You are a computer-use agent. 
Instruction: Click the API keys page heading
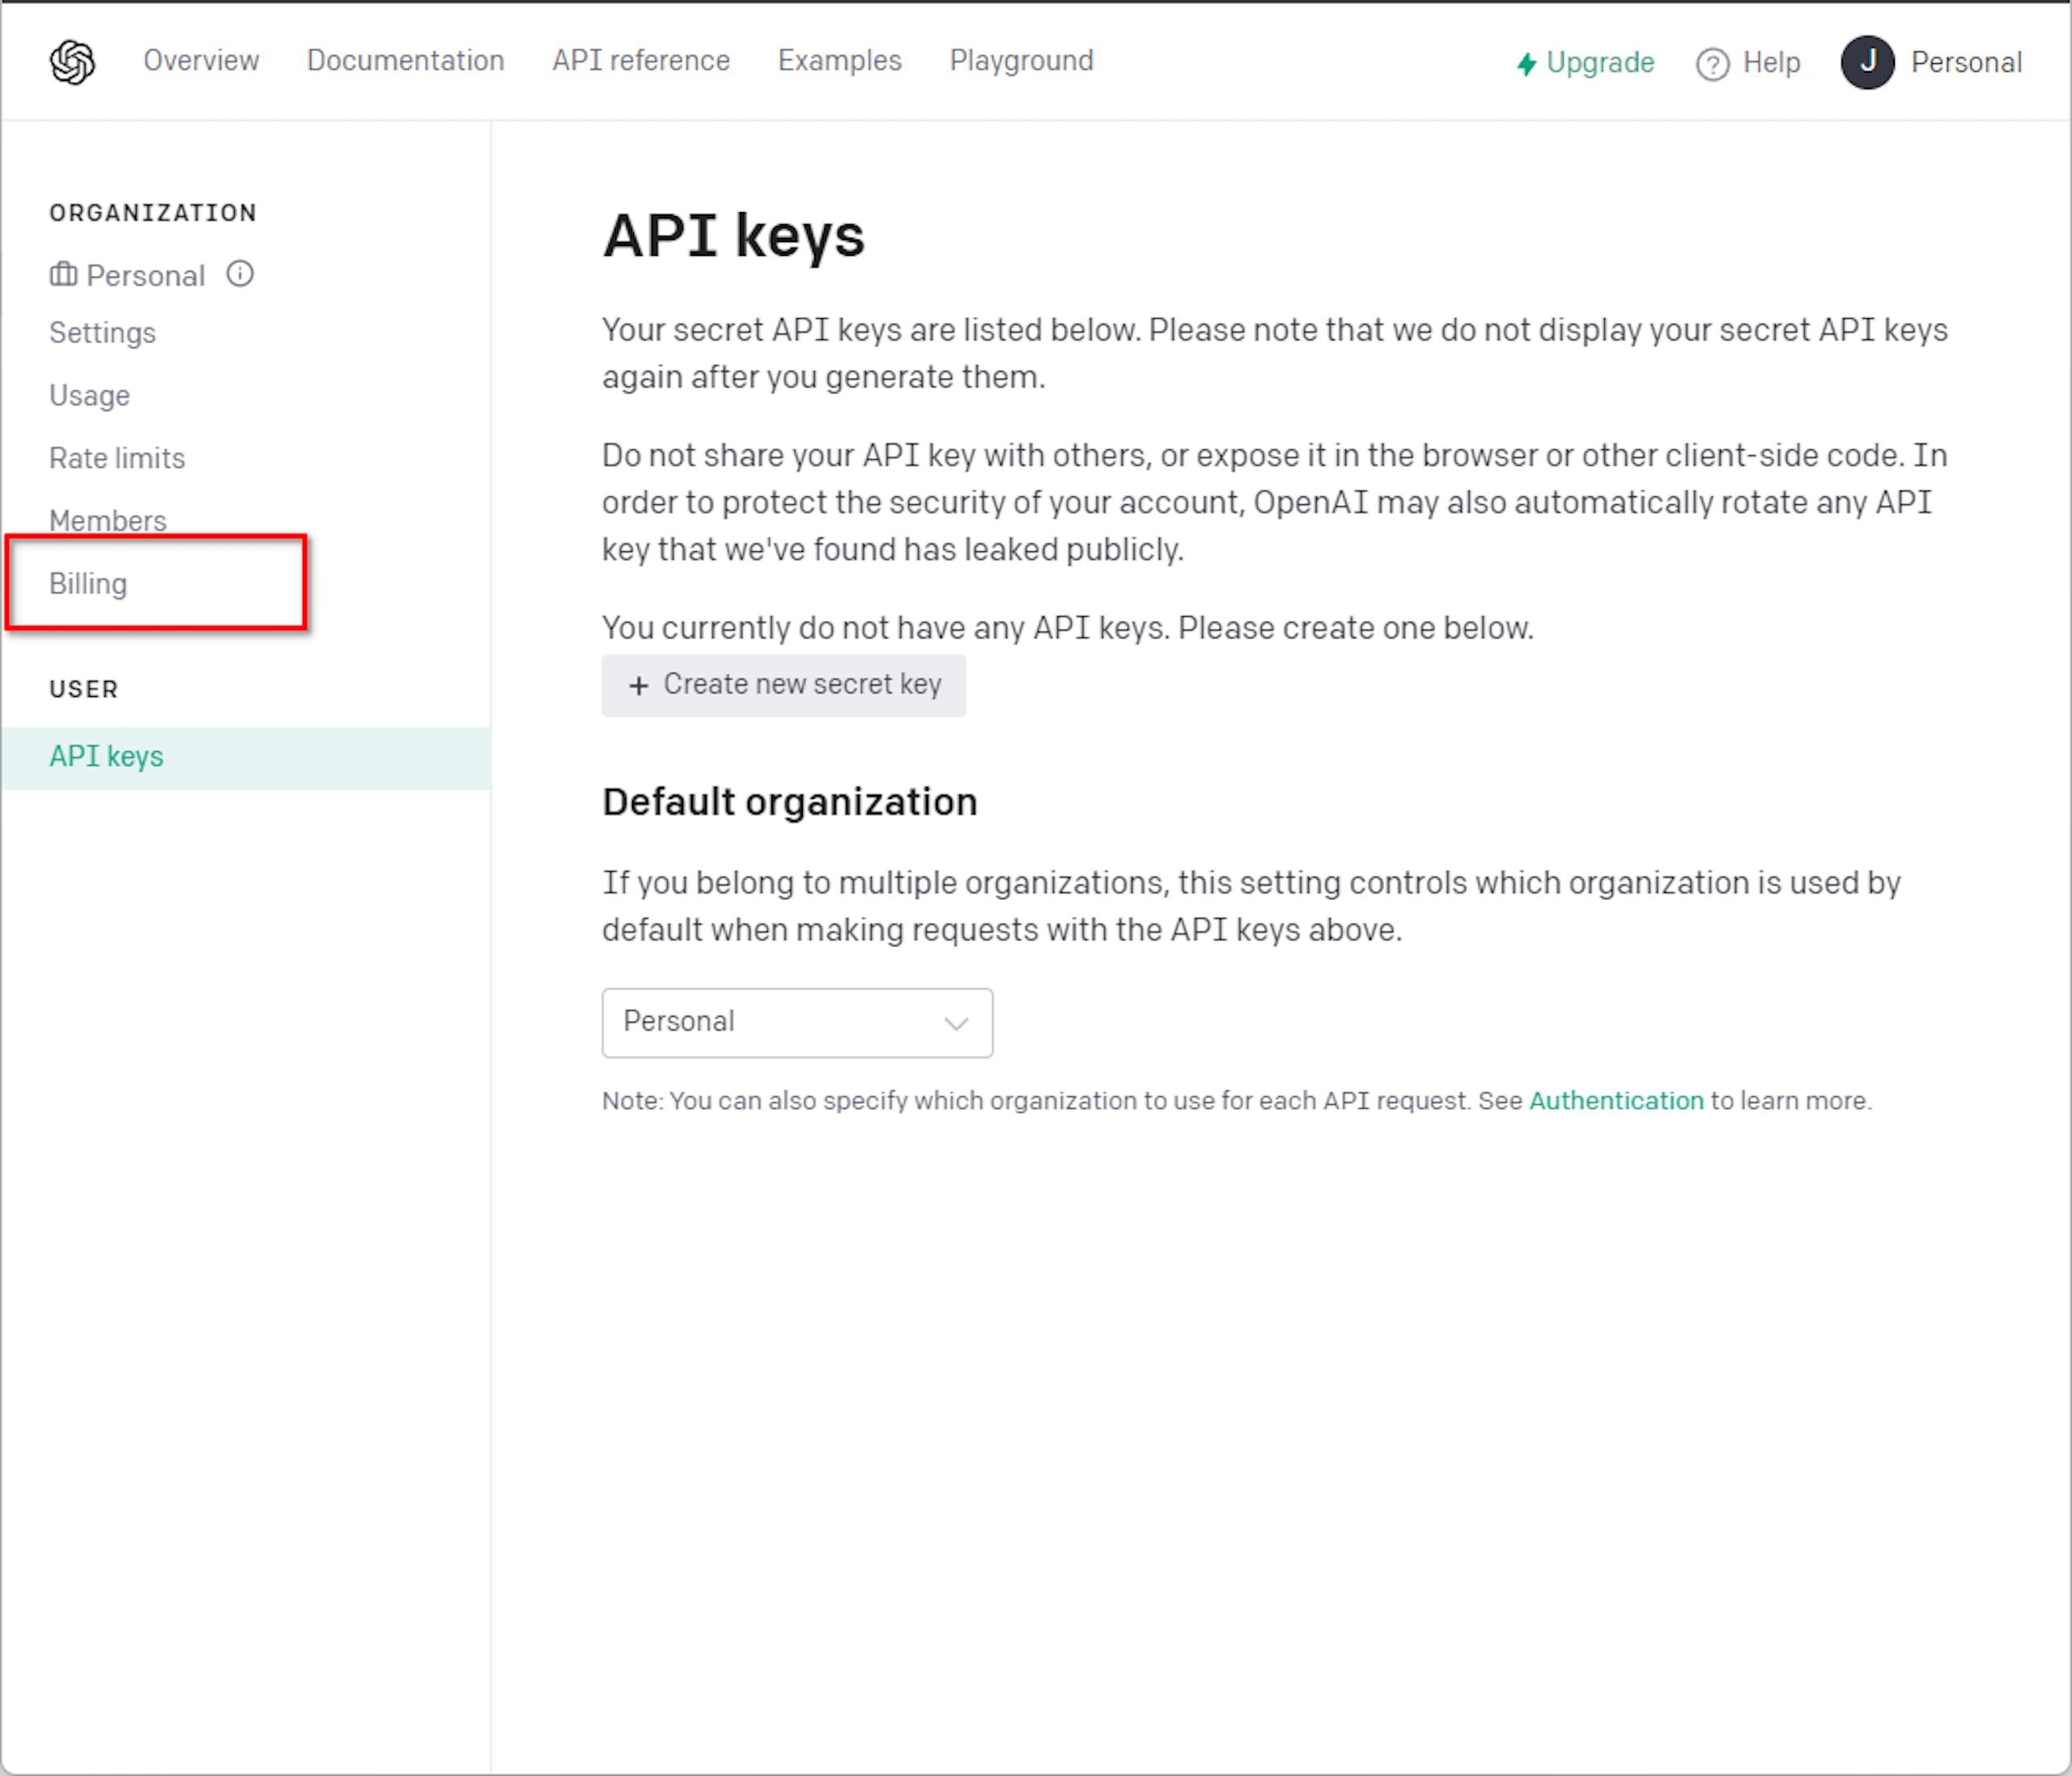733,237
